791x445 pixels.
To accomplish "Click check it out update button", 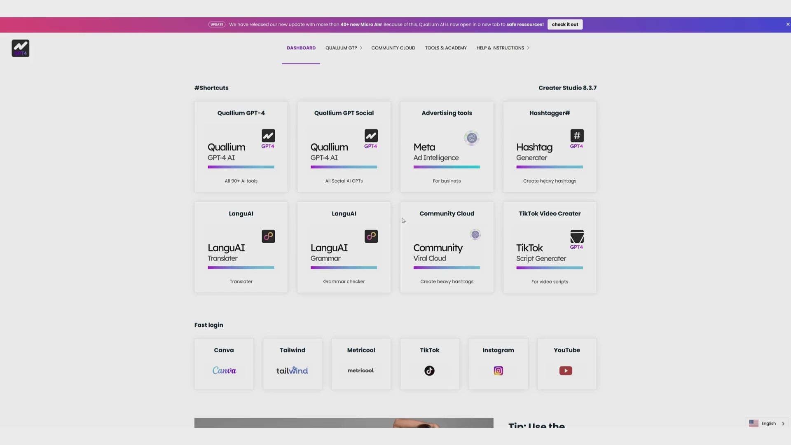I will 565,24.
